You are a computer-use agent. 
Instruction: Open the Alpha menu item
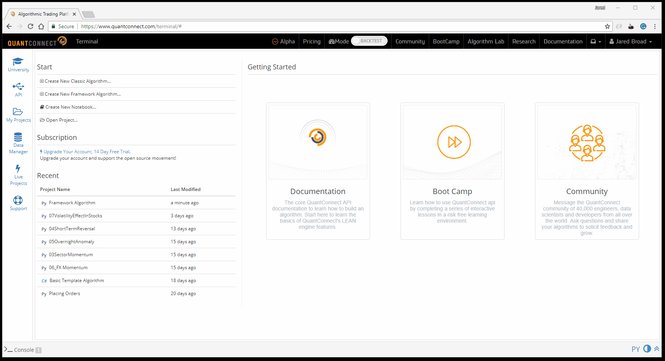point(284,42)
